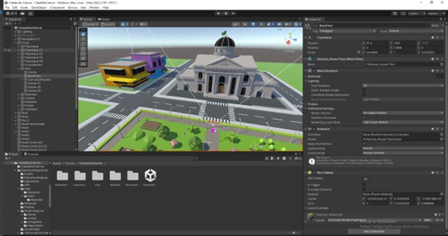Viewport: 448px width, 236px height.
Task: Add a new object with the Hierarchy plus button
Action: (7, 23)
